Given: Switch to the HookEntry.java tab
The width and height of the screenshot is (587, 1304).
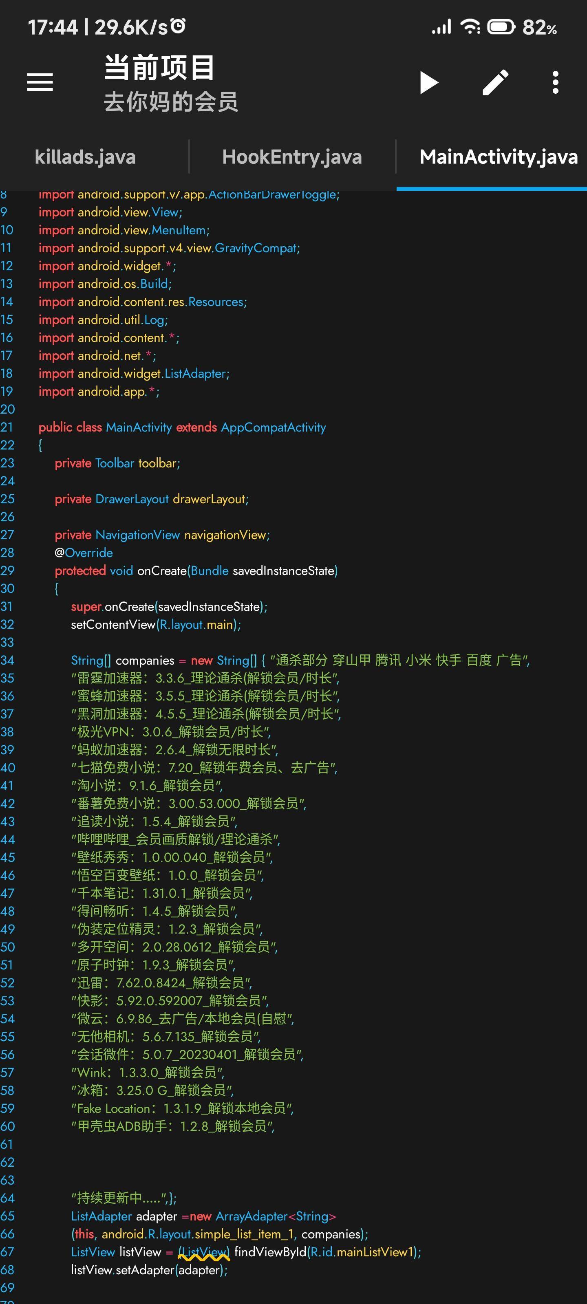Looking at the screenshot, I should tap(292, 157).
